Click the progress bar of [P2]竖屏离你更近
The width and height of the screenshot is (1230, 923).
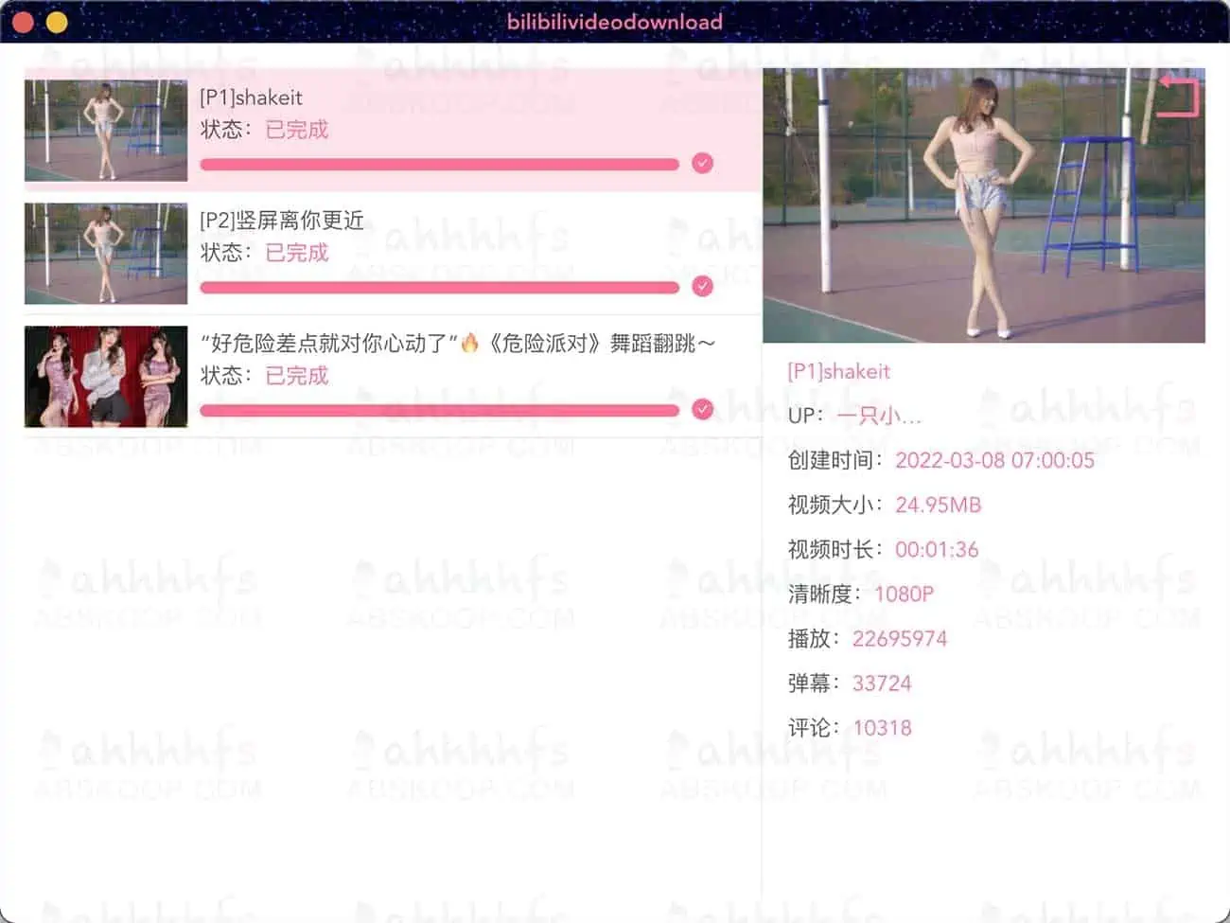(x=440, y=287)
